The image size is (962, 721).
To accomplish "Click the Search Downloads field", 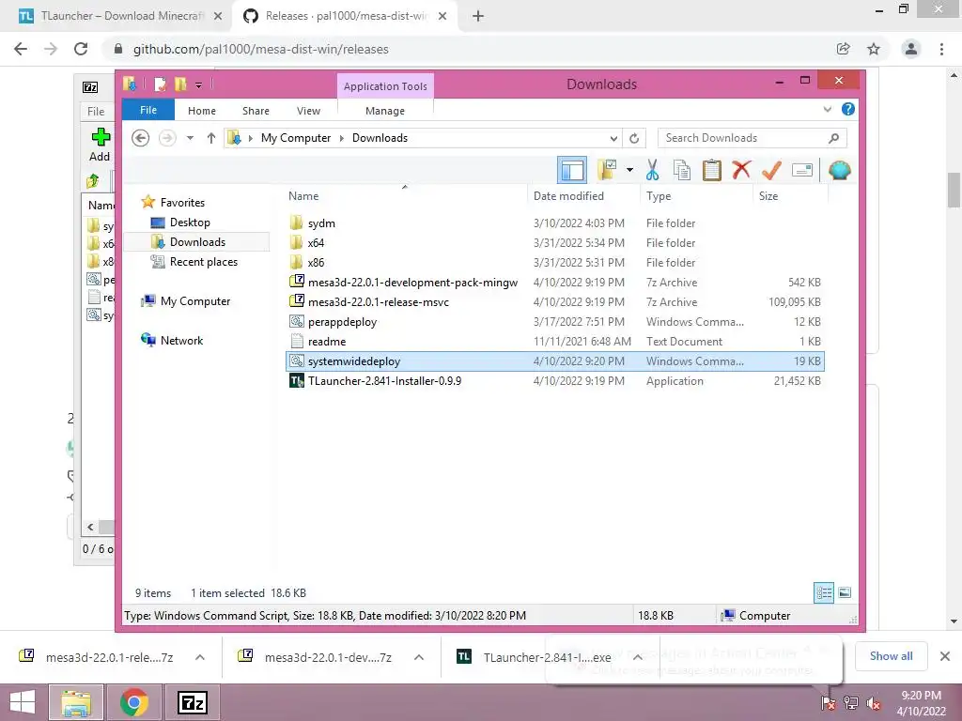I will (x=753, y=138).
